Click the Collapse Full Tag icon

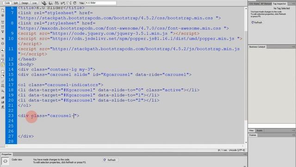(x=3, y=22)
